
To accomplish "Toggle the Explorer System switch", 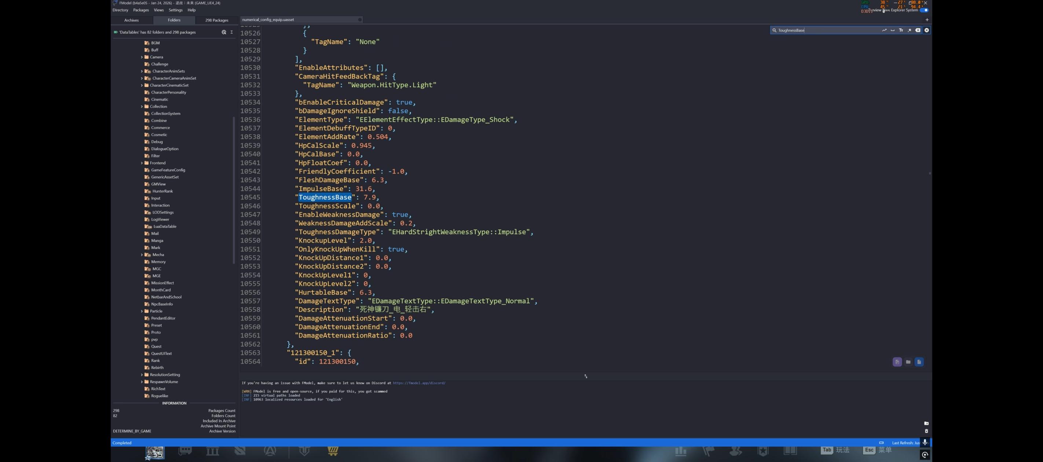I will point(924,10).
